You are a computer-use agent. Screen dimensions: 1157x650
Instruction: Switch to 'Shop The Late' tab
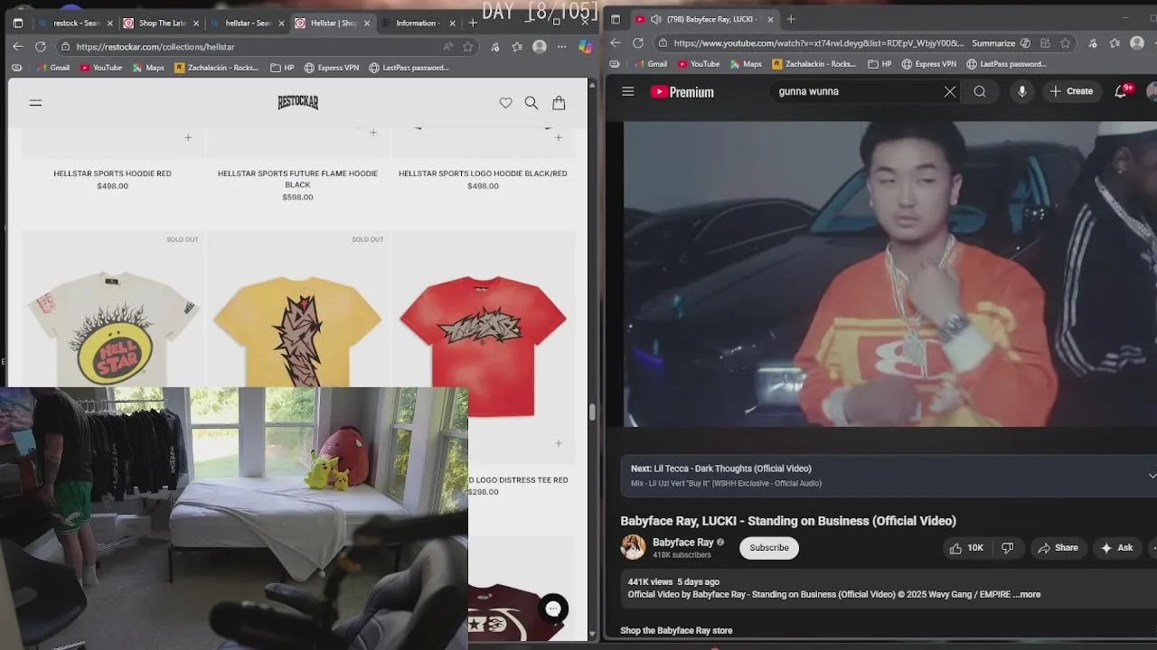tap(161, 23)
